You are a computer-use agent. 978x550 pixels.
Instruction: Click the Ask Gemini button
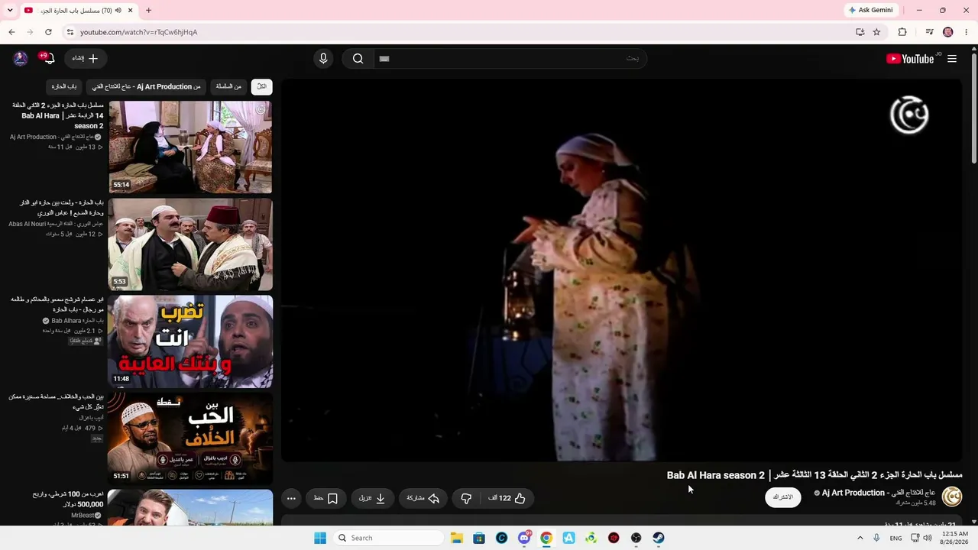click(870, 11)
